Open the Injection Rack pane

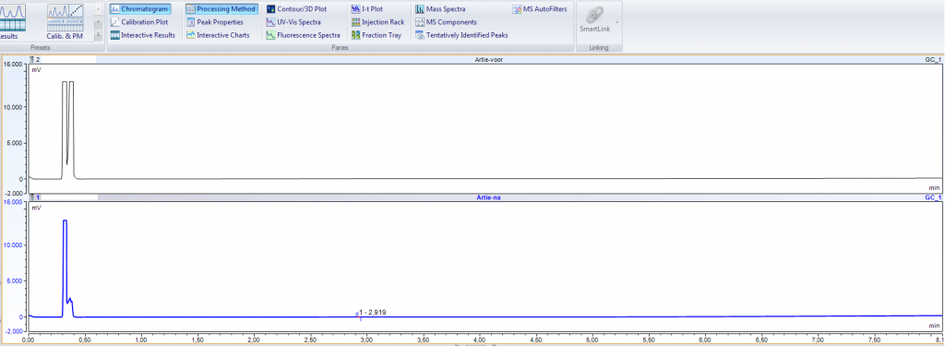coord(377,22)
